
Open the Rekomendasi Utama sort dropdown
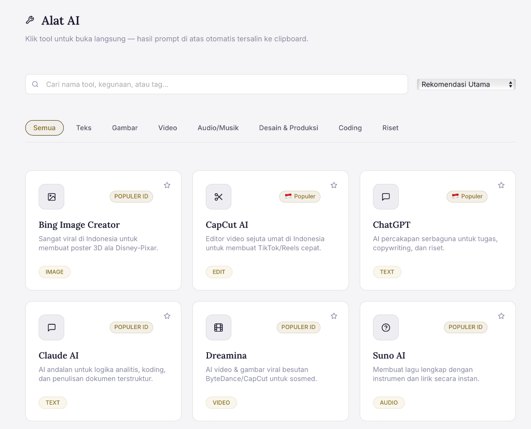(x=466, y=84)
